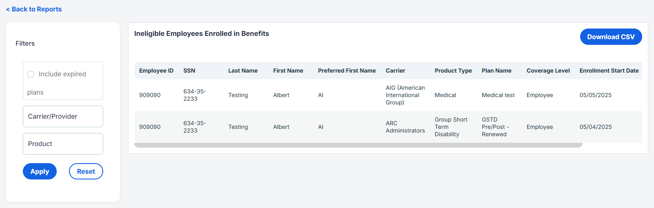Select the SSN column header
Screen dimensions: 654x208
click(x=189, y=71)
